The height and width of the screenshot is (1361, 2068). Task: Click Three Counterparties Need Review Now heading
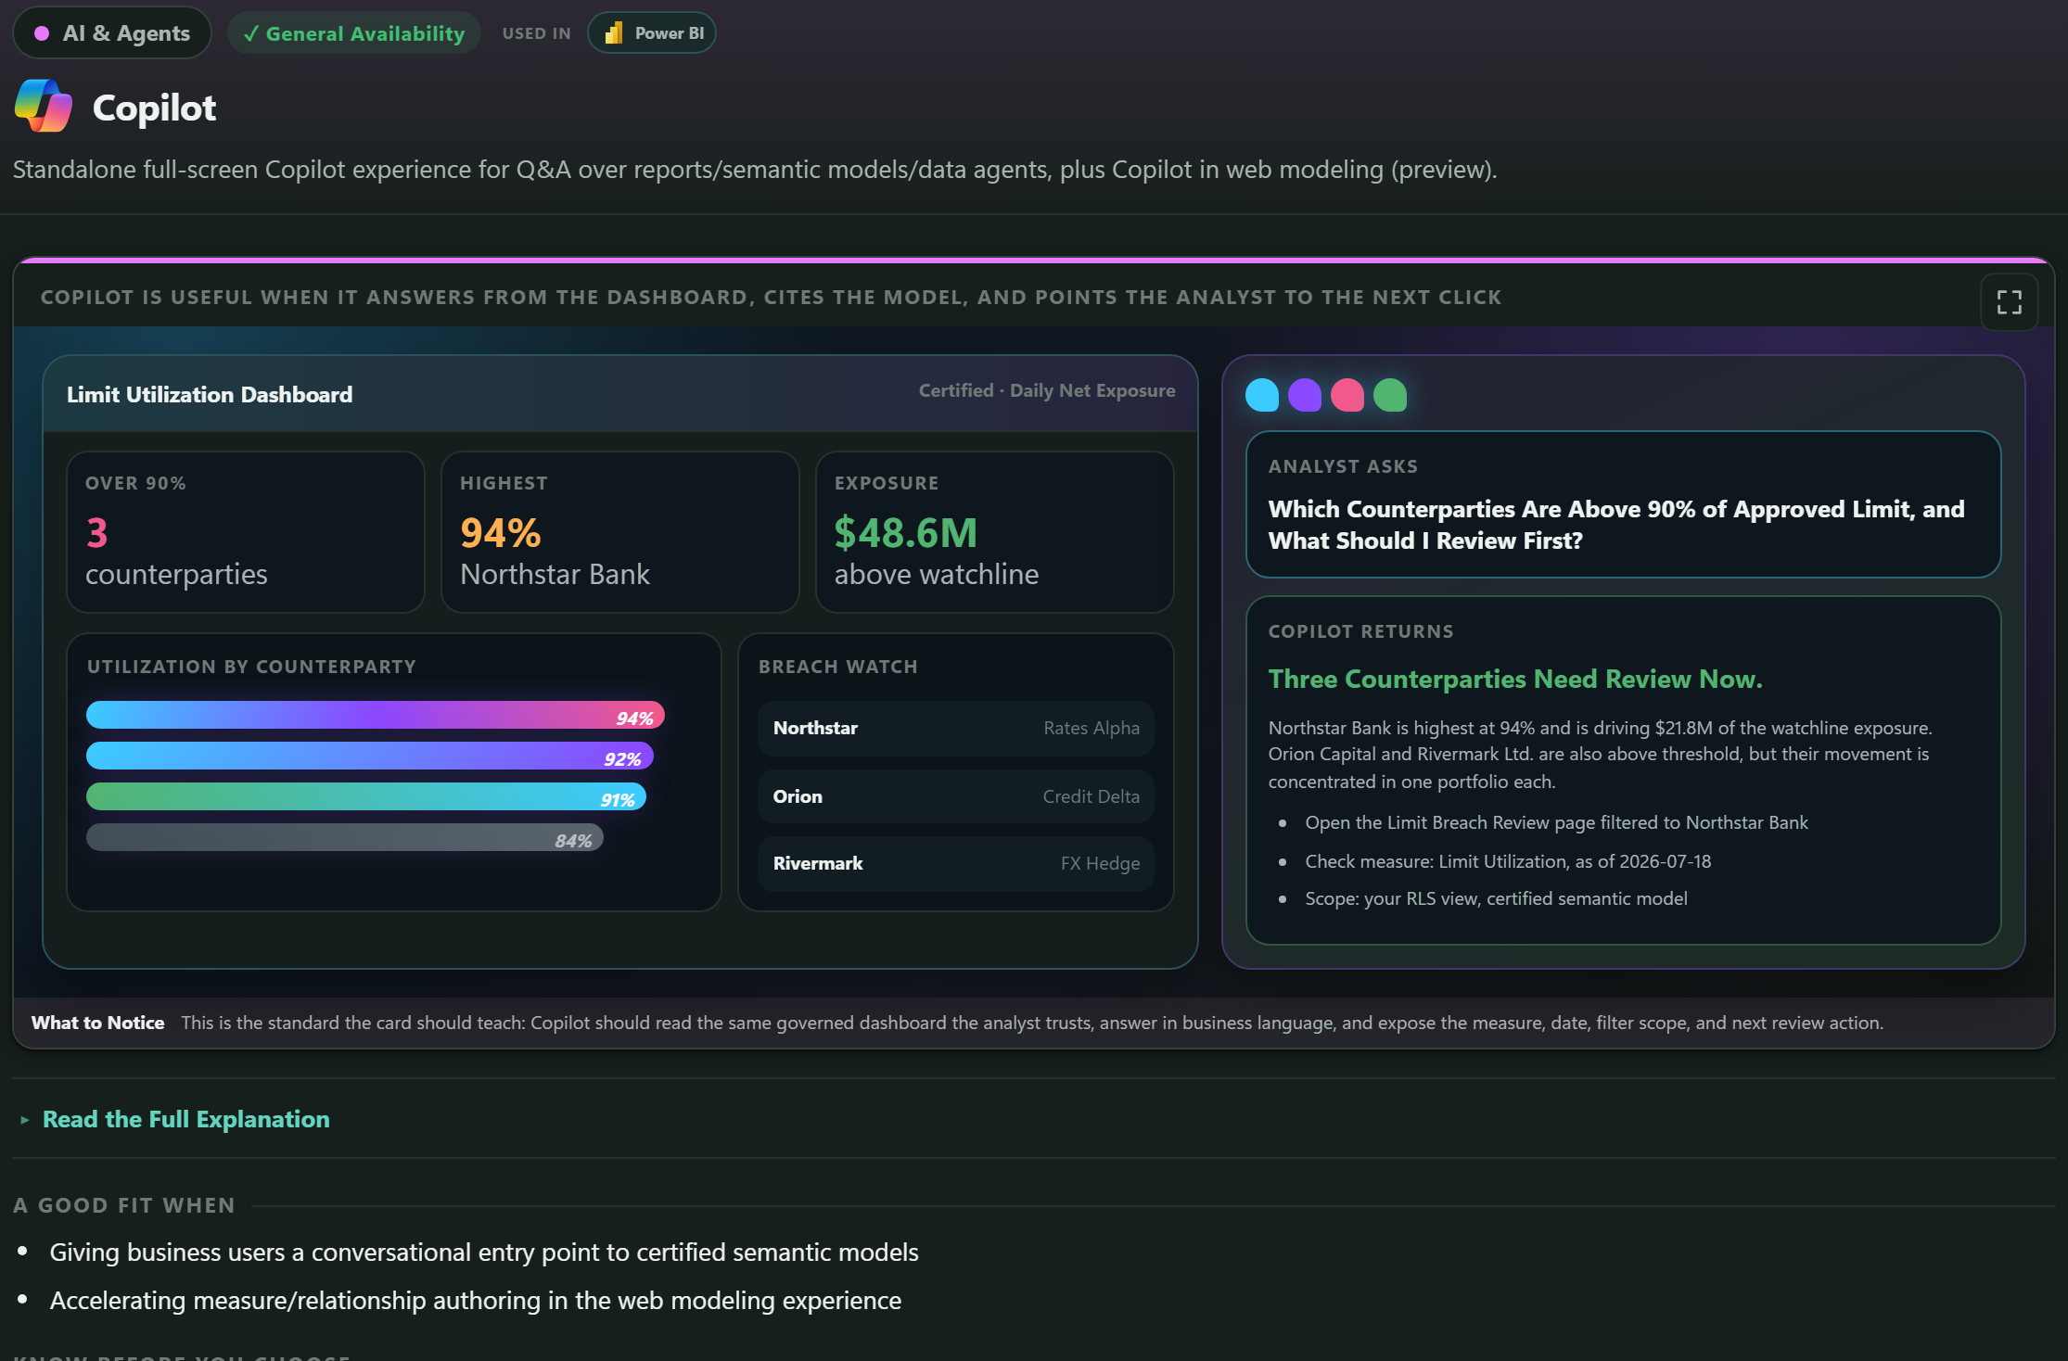click(x=1515, y=679)
